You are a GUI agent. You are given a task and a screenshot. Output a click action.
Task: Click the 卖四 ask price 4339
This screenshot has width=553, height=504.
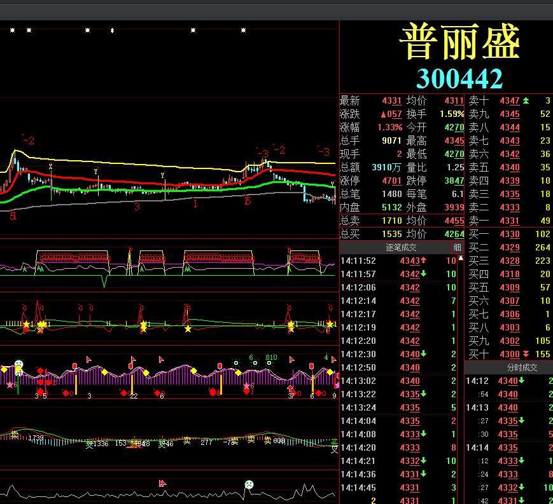click(x=510, y=180)
